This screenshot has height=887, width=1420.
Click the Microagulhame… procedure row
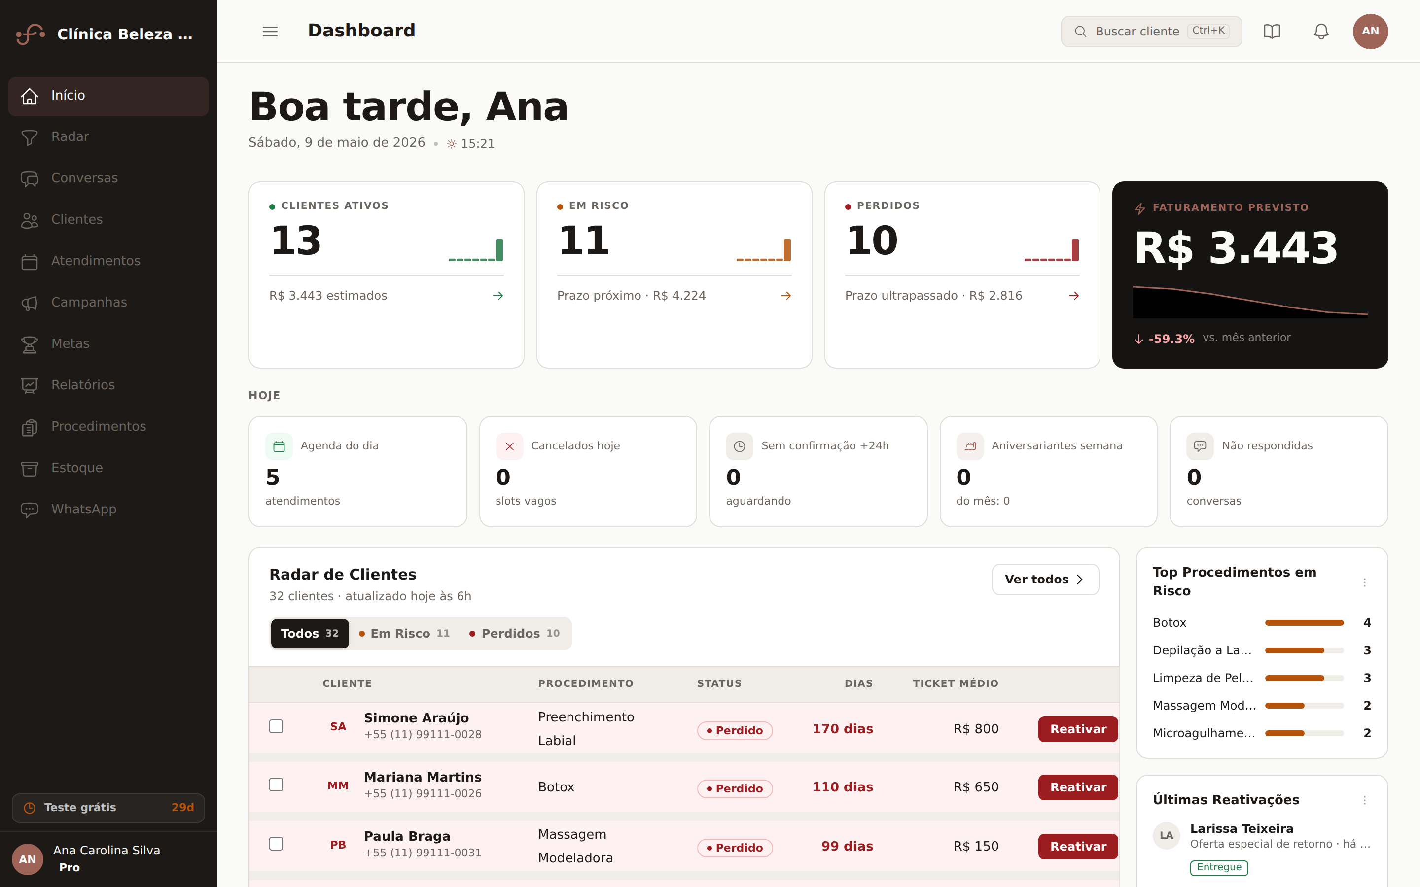(x=1262, y=733)
